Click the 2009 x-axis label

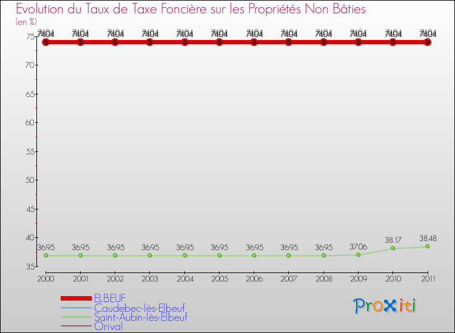359,279
